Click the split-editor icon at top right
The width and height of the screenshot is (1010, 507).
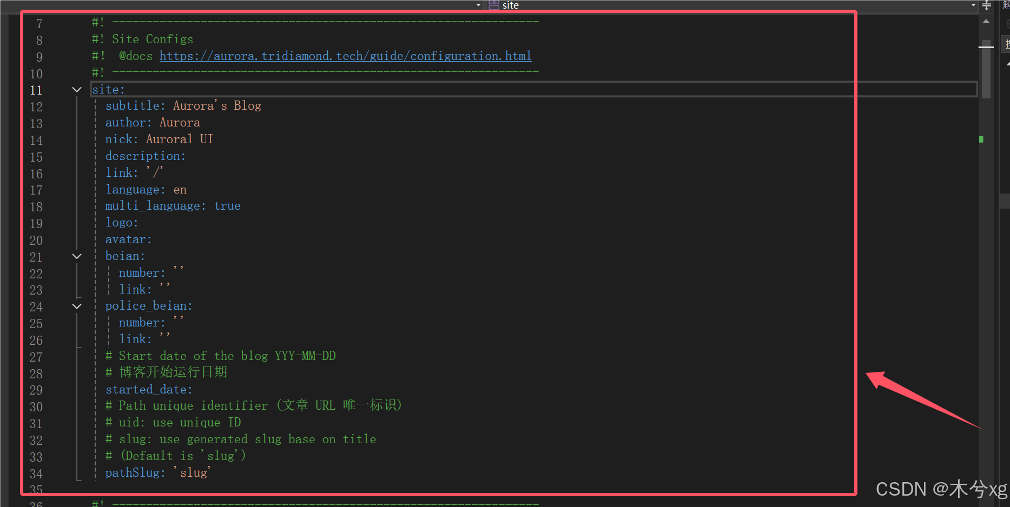[986, 6]
